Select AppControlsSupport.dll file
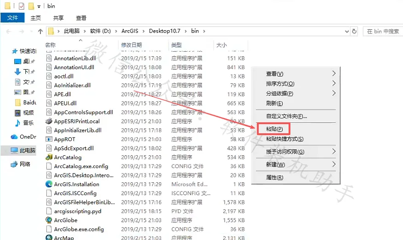403x240 pixels. [x=84, y=112]
